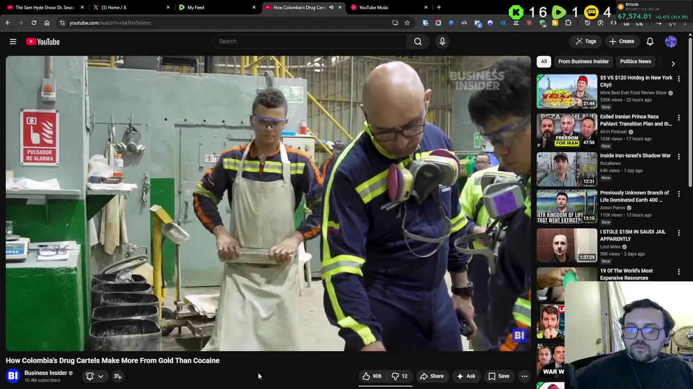Open the $5 VS $120 Hotdog video thumbnail

(567, 91)
